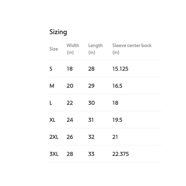The width and height of the screenshot is (186, 186).
Task: Select the 3XL size row label
Action: [x=54, y=154]
